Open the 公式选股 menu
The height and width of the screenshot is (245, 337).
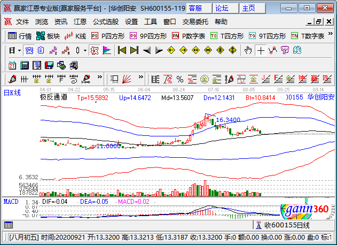(x=106, y=22)
